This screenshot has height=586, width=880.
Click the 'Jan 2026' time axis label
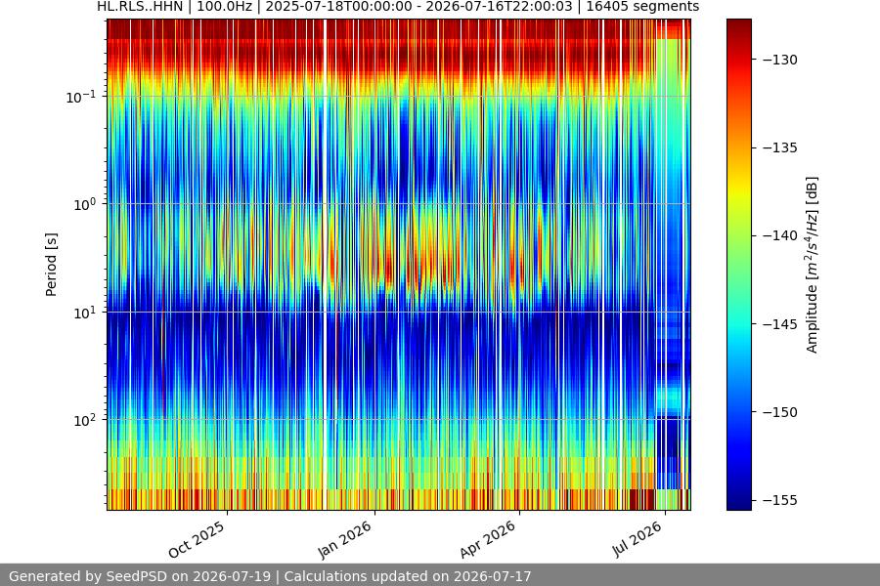pos(344,539)
